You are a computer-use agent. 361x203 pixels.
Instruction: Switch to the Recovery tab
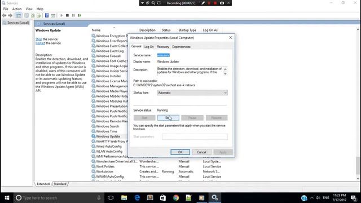pyautogui.click(x=163, y=47)
